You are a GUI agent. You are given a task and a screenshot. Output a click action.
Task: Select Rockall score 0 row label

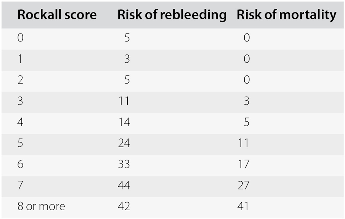[x=20, y=38]
